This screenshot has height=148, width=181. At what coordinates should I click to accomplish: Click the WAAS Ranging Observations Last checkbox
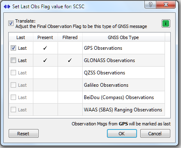tap(13, 110)
